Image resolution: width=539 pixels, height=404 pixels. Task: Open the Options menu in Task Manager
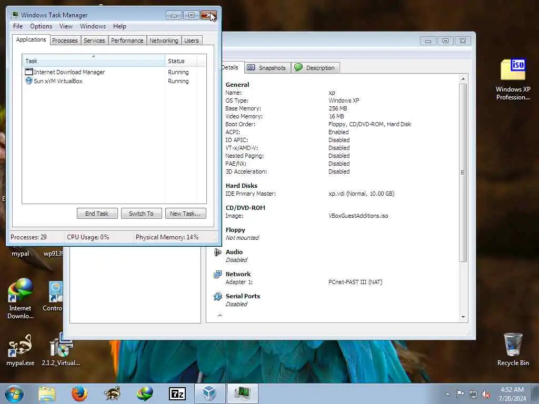tap(41, 26)
